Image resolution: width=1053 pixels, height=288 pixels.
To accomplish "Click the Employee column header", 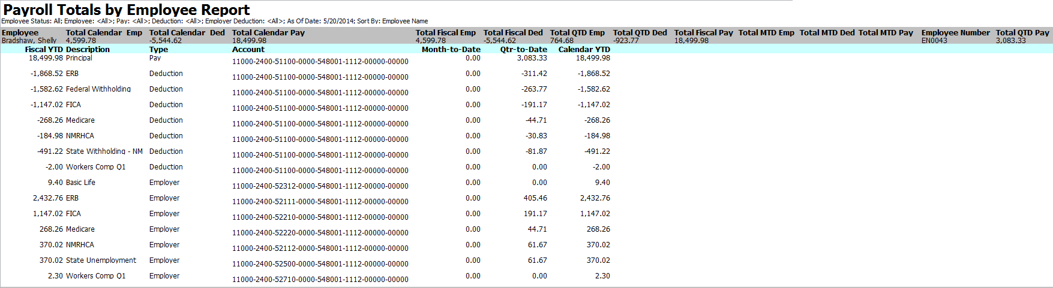I will [20, 33].
